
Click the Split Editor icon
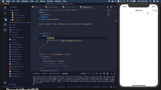coord(111,7)
